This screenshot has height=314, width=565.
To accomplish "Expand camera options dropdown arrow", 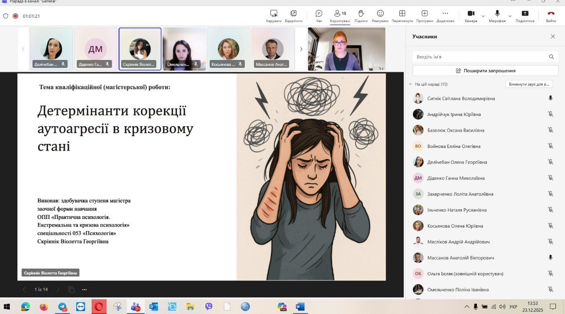I will pos(483,16).
